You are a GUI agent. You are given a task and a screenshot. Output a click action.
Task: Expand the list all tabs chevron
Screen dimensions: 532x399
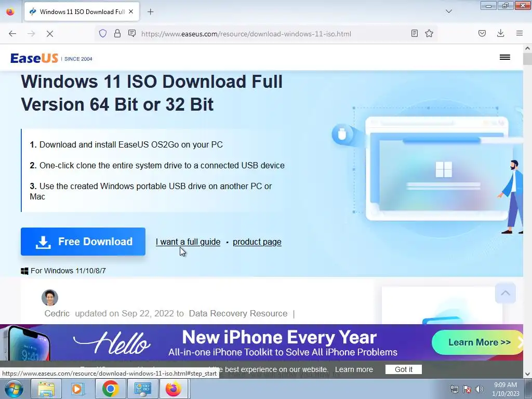click(x=449, y=11)
